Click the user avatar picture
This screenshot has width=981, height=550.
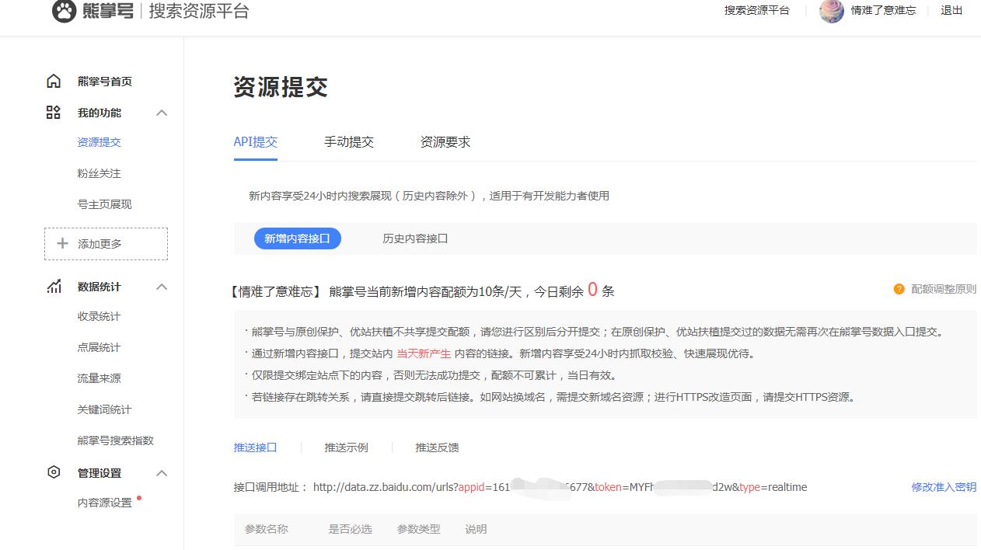click(832, 11)
